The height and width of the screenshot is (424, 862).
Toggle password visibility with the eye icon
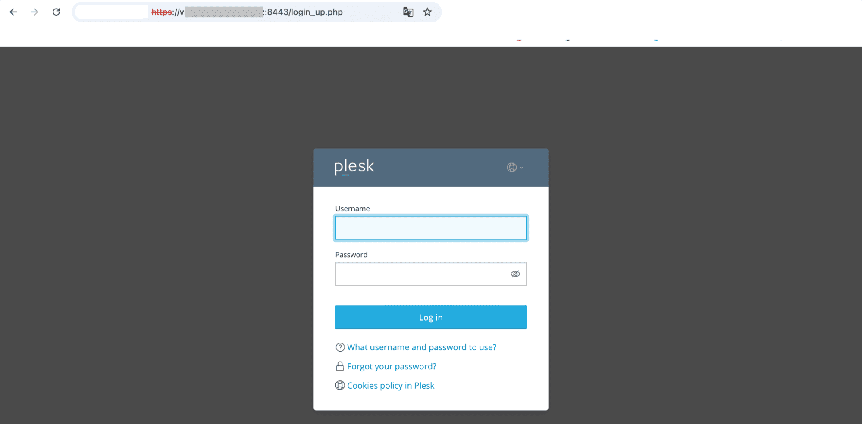click(x=515, y=274)
